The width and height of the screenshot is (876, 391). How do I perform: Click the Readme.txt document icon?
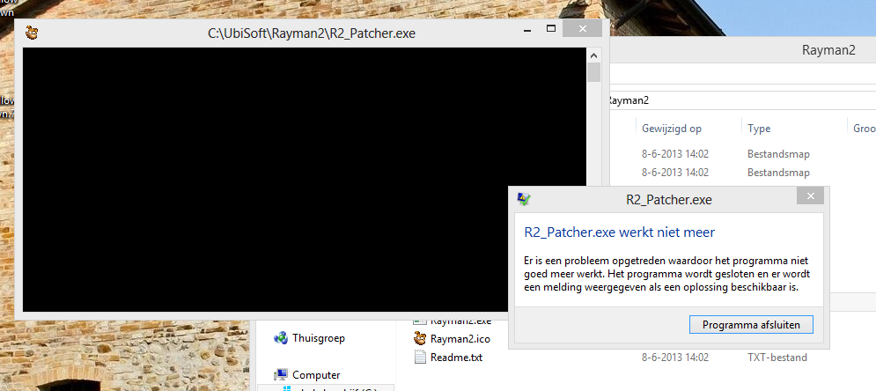420,357
